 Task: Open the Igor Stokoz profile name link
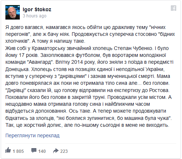(x=37, y=9)
